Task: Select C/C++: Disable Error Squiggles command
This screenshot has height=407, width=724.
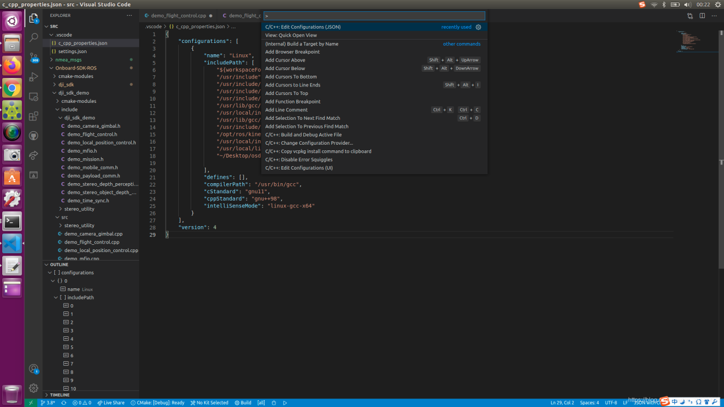Action: tap(374, 159)
